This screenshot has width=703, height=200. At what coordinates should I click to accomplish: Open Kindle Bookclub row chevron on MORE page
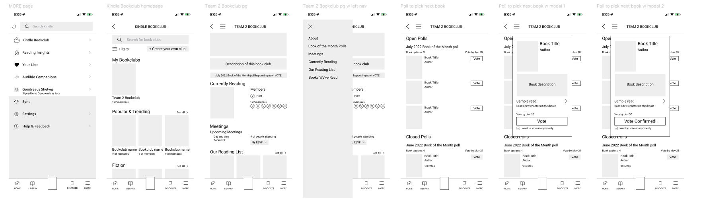(90, 40)
